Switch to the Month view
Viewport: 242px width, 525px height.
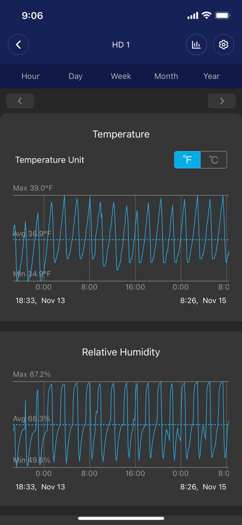pyautogui.click(x=166, y=76)
